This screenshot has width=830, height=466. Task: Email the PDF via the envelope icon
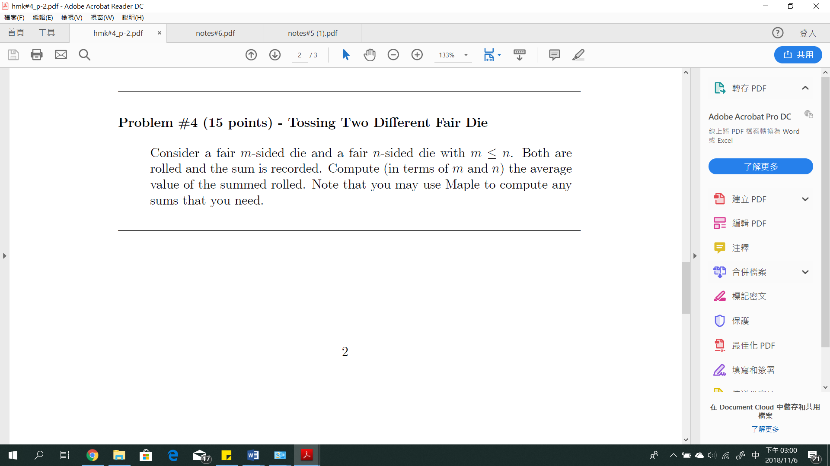click(x=61, y=55)
